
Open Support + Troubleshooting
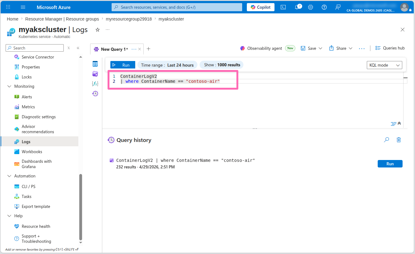[36, 239]
